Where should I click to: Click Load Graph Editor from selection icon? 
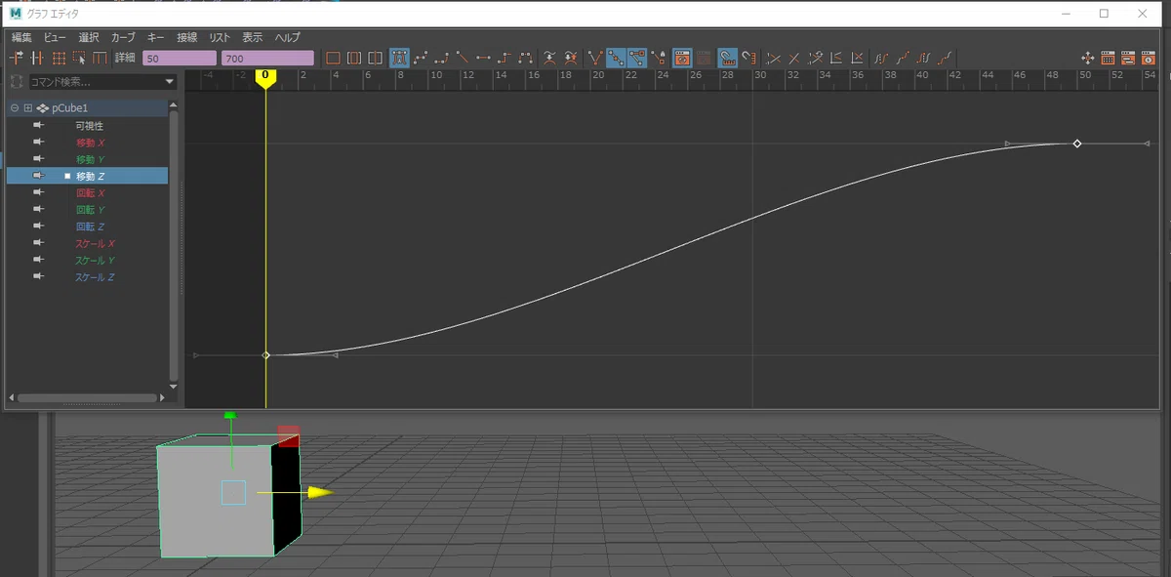click(704, 58)
